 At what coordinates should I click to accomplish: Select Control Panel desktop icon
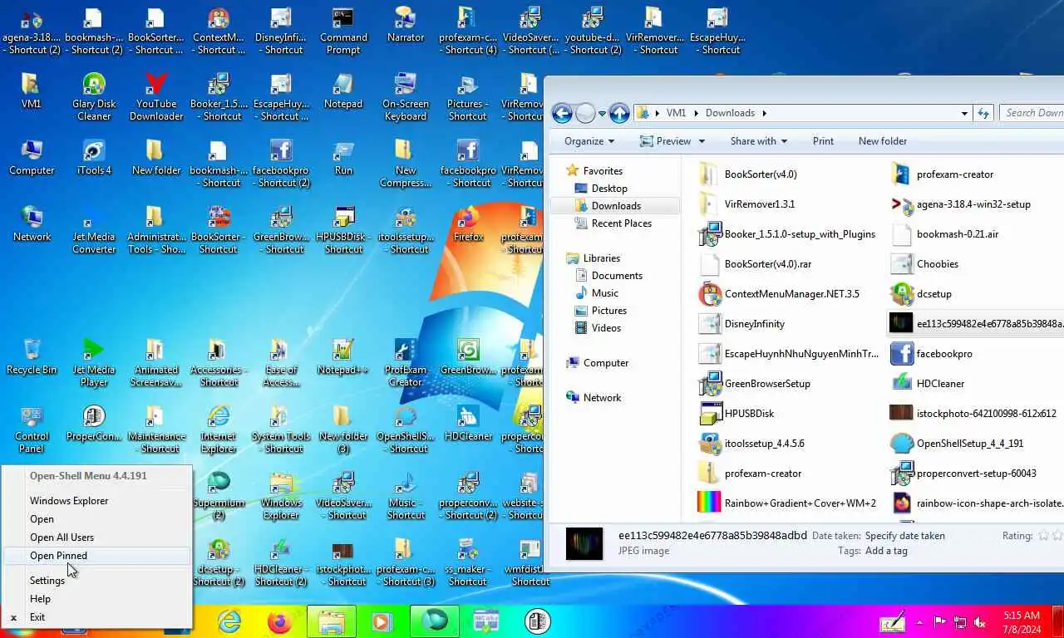[32, 429]
